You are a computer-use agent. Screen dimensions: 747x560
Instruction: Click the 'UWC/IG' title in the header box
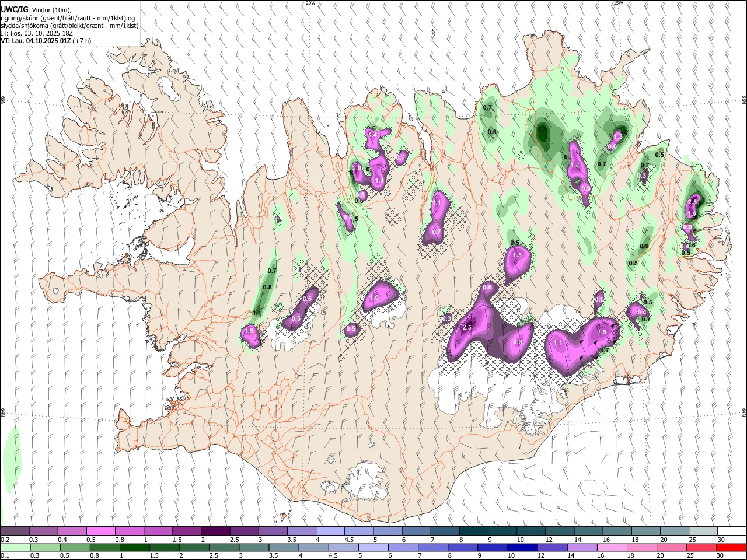point(14,10)
